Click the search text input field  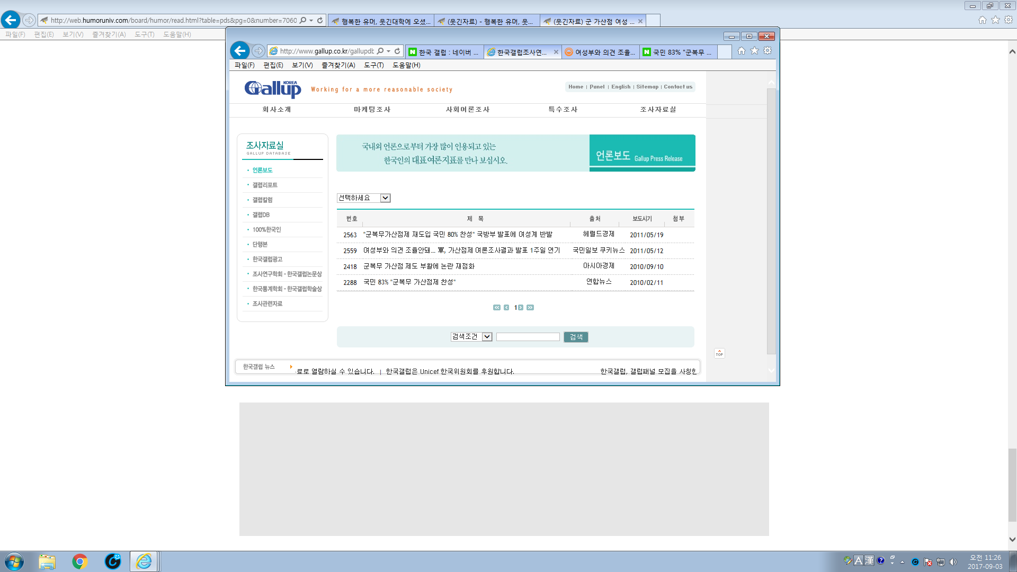point(528,337)
